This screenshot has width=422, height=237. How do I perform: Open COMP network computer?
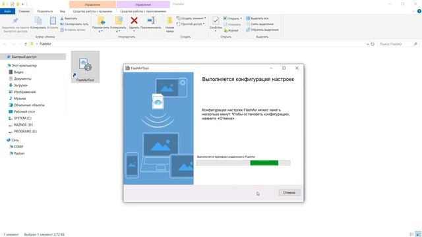[18, 147]
